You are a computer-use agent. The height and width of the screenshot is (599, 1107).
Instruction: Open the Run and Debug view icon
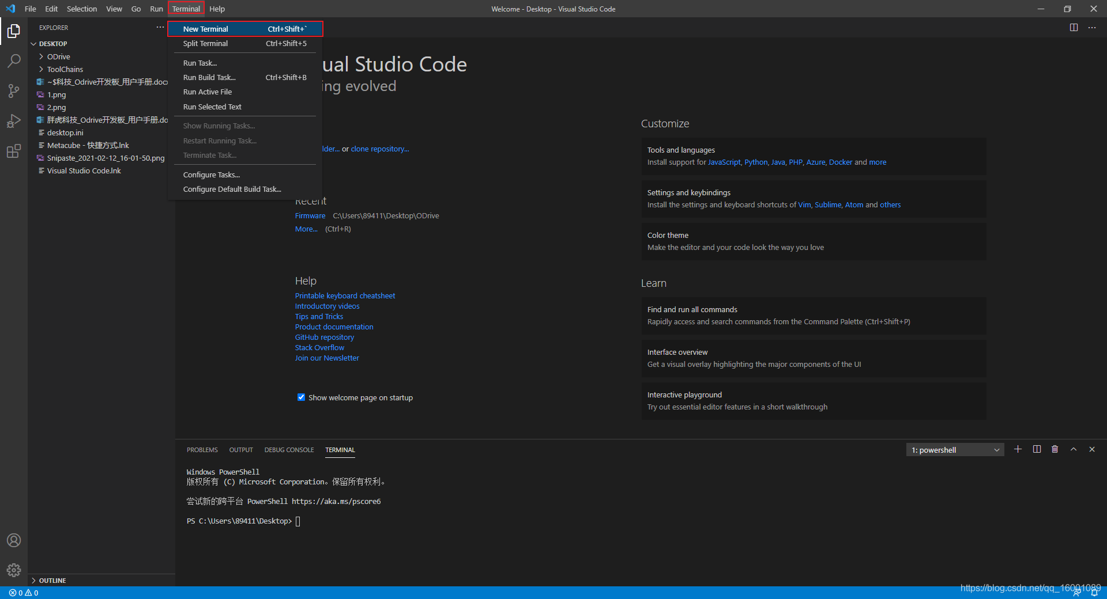pyautogui.click(x=14, y=121)
